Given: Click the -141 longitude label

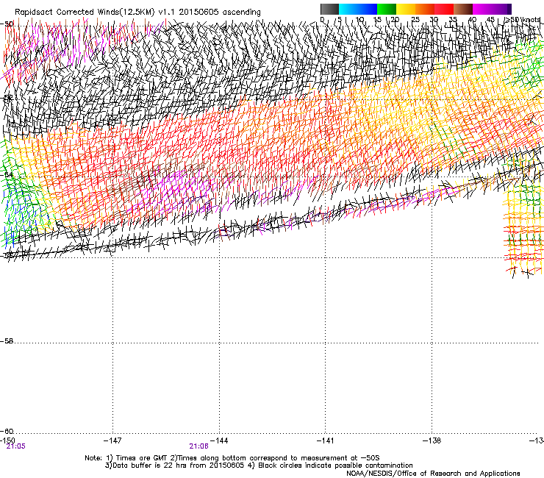Looking at the screenshot, I should 326,440.
